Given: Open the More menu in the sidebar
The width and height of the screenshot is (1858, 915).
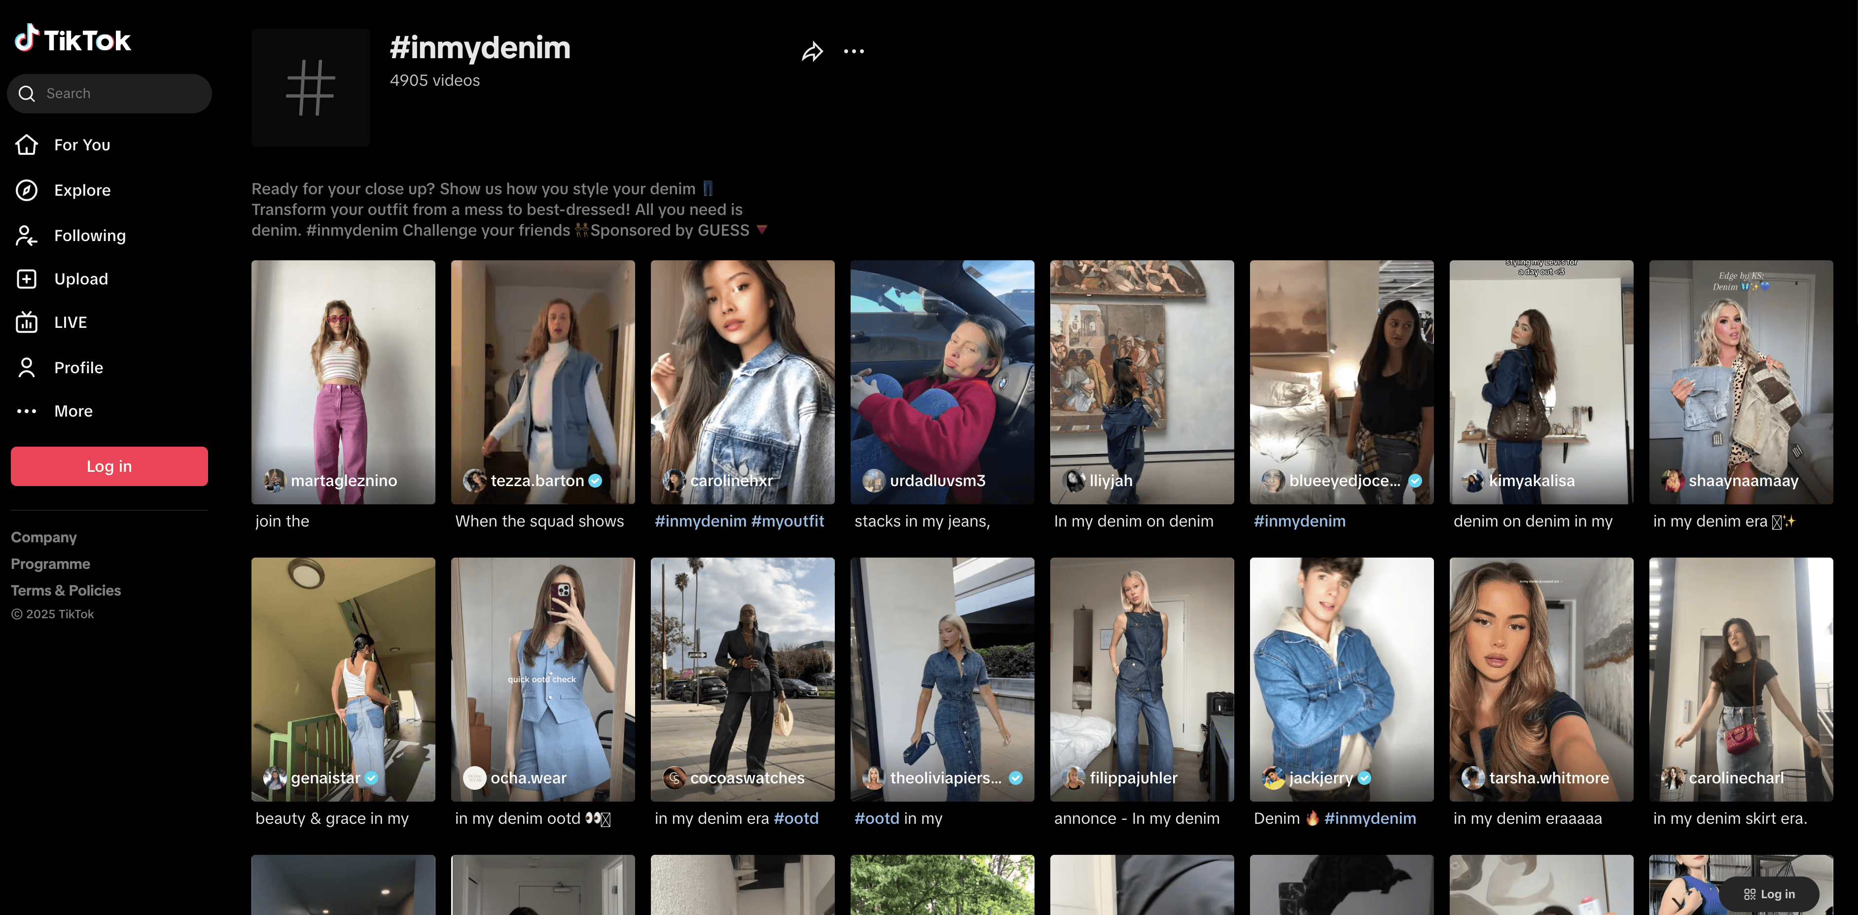Looking at the screenshot, I should point(73,411).
